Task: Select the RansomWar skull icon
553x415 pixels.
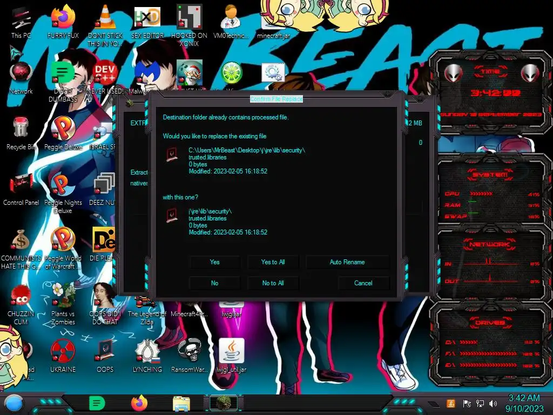Action: (x=189, y=356)
